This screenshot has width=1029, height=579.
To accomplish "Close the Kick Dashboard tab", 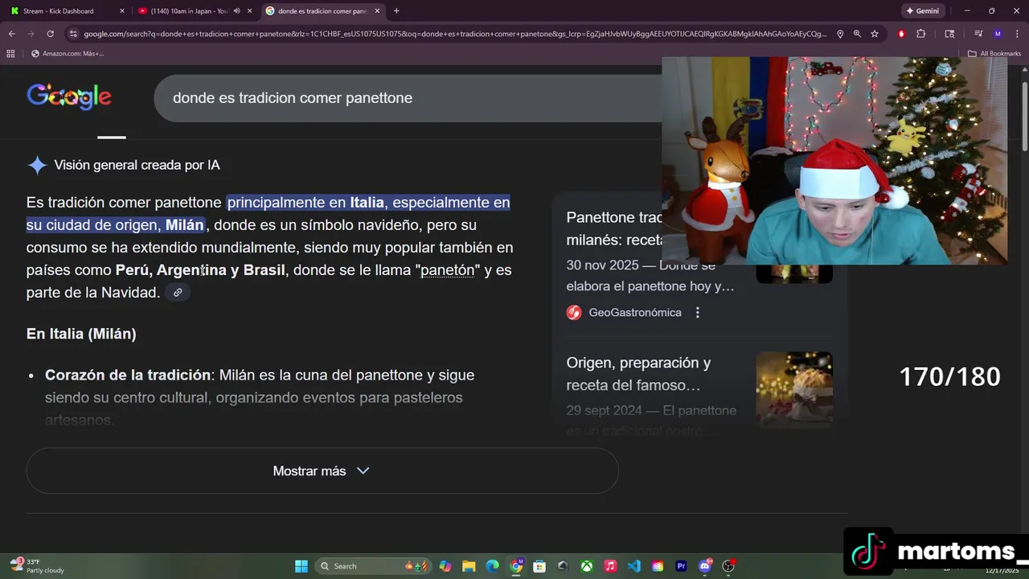I will (122, 11).
